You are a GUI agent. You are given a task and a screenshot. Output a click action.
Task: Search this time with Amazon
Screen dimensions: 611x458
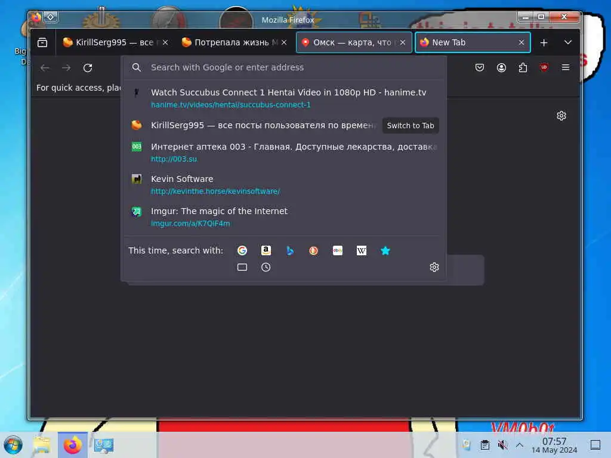click(266, 250)
